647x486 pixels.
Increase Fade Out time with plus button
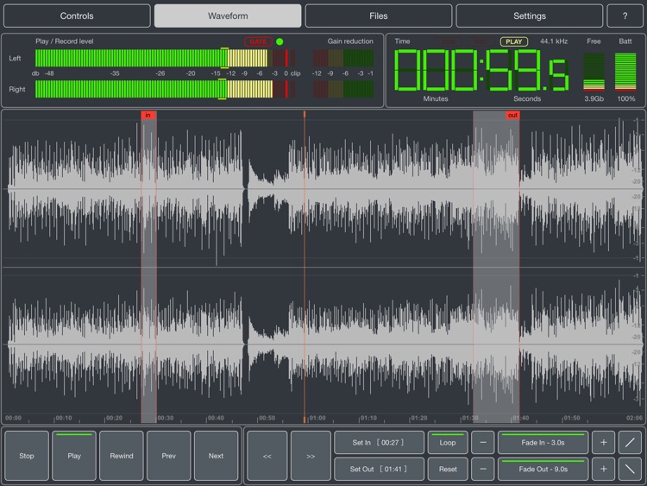(603, 469)
